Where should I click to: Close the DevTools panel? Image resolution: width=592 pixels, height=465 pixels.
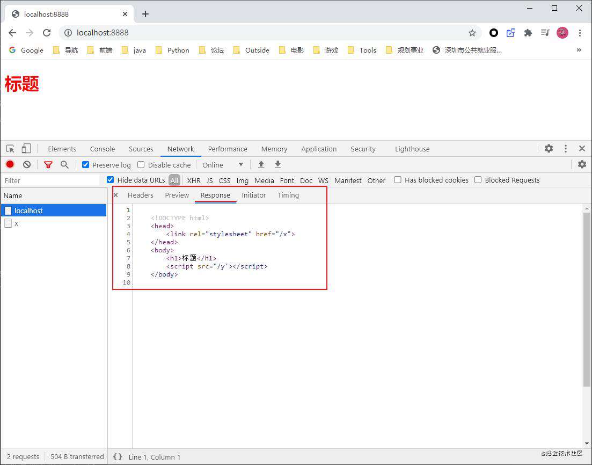pos(582,148)
